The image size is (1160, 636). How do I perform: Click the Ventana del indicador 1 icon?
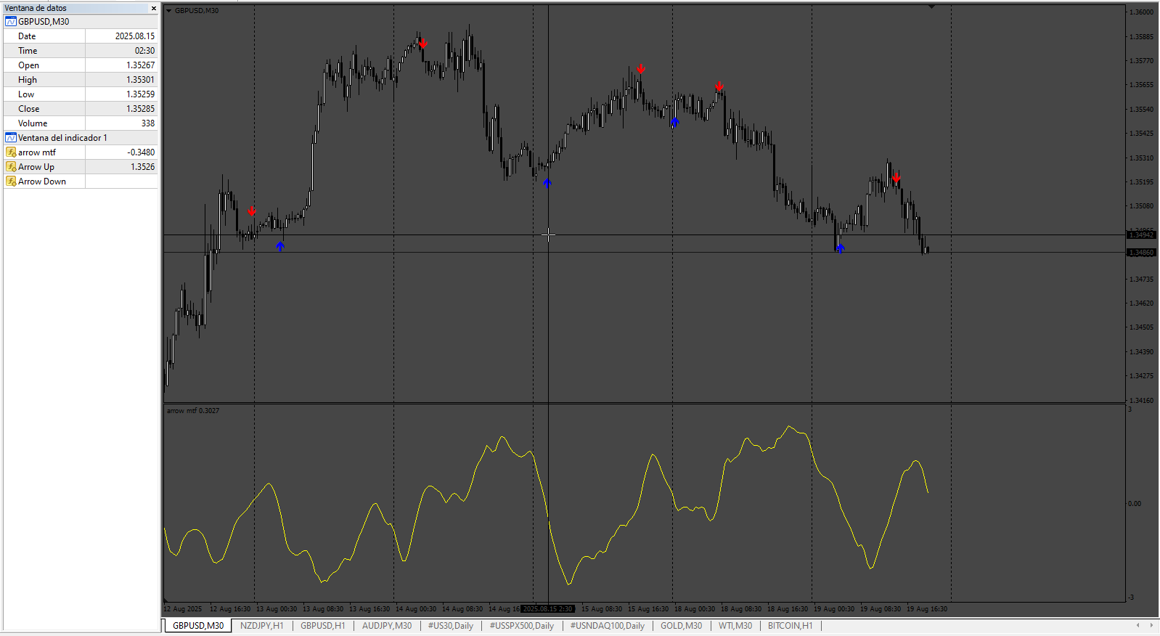(11, 138)
